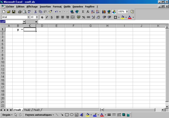169x118 pixels.
Task: Select the format painter brush
Action: pos(50,12)
